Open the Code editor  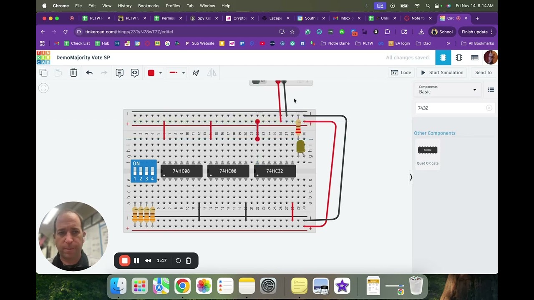(401, 72)
